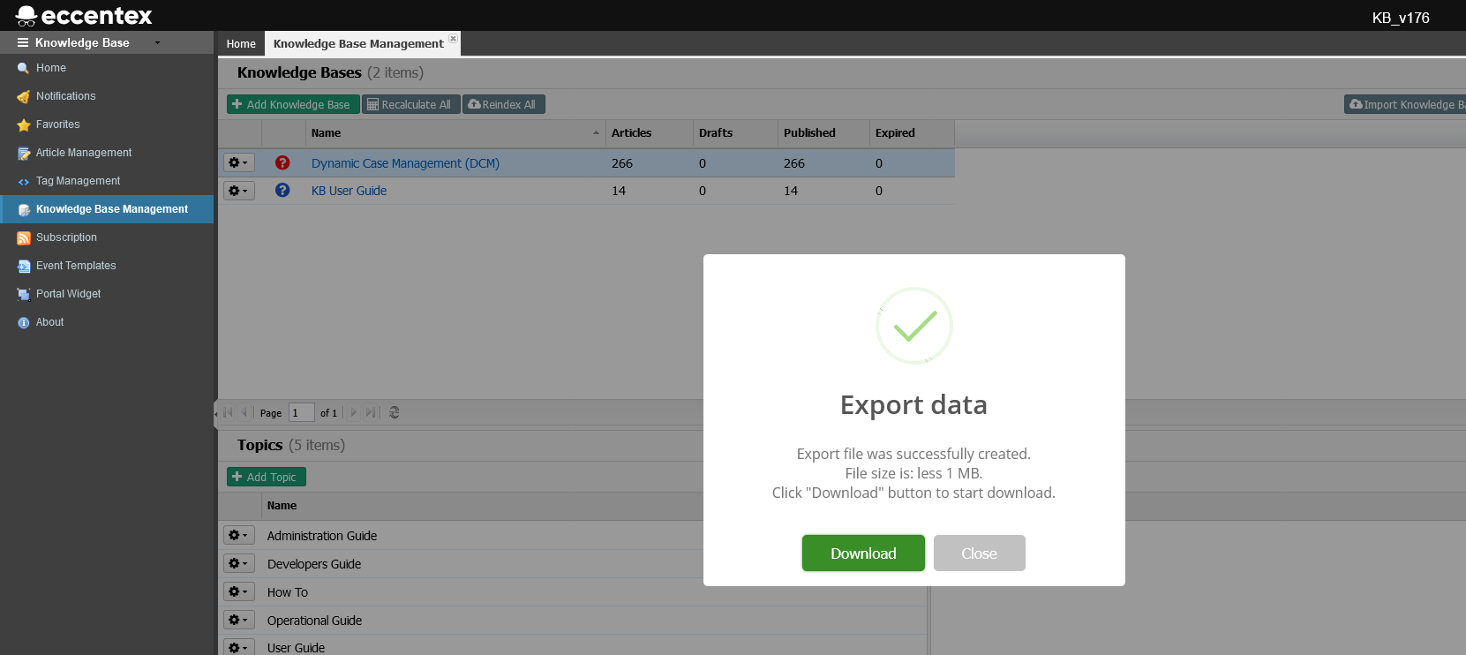
Task: Select the Developers Guide topic row
Action: 573,564
